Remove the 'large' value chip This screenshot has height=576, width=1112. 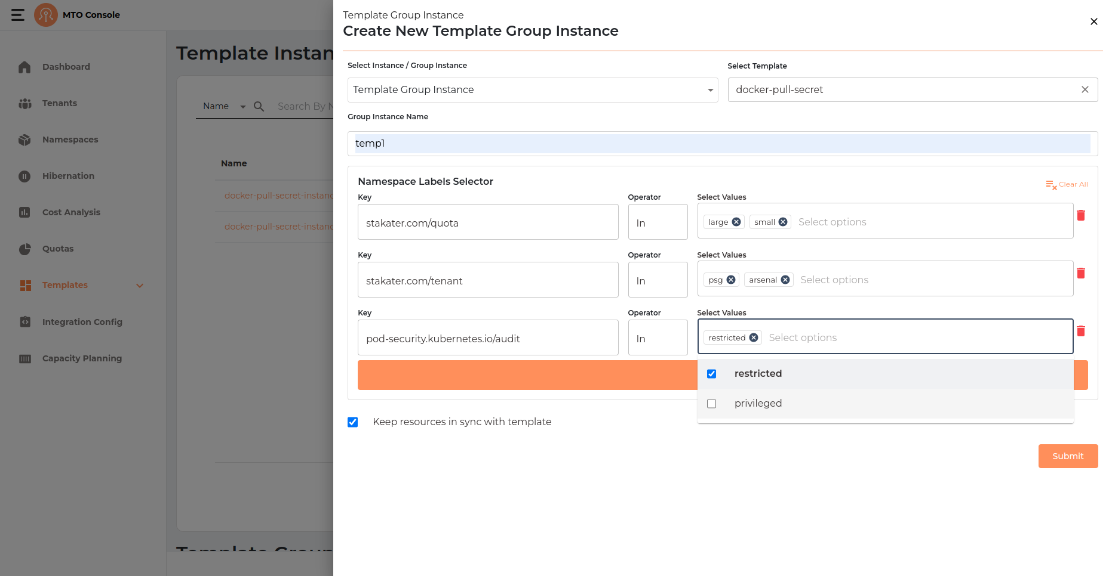tap(736, 222)
